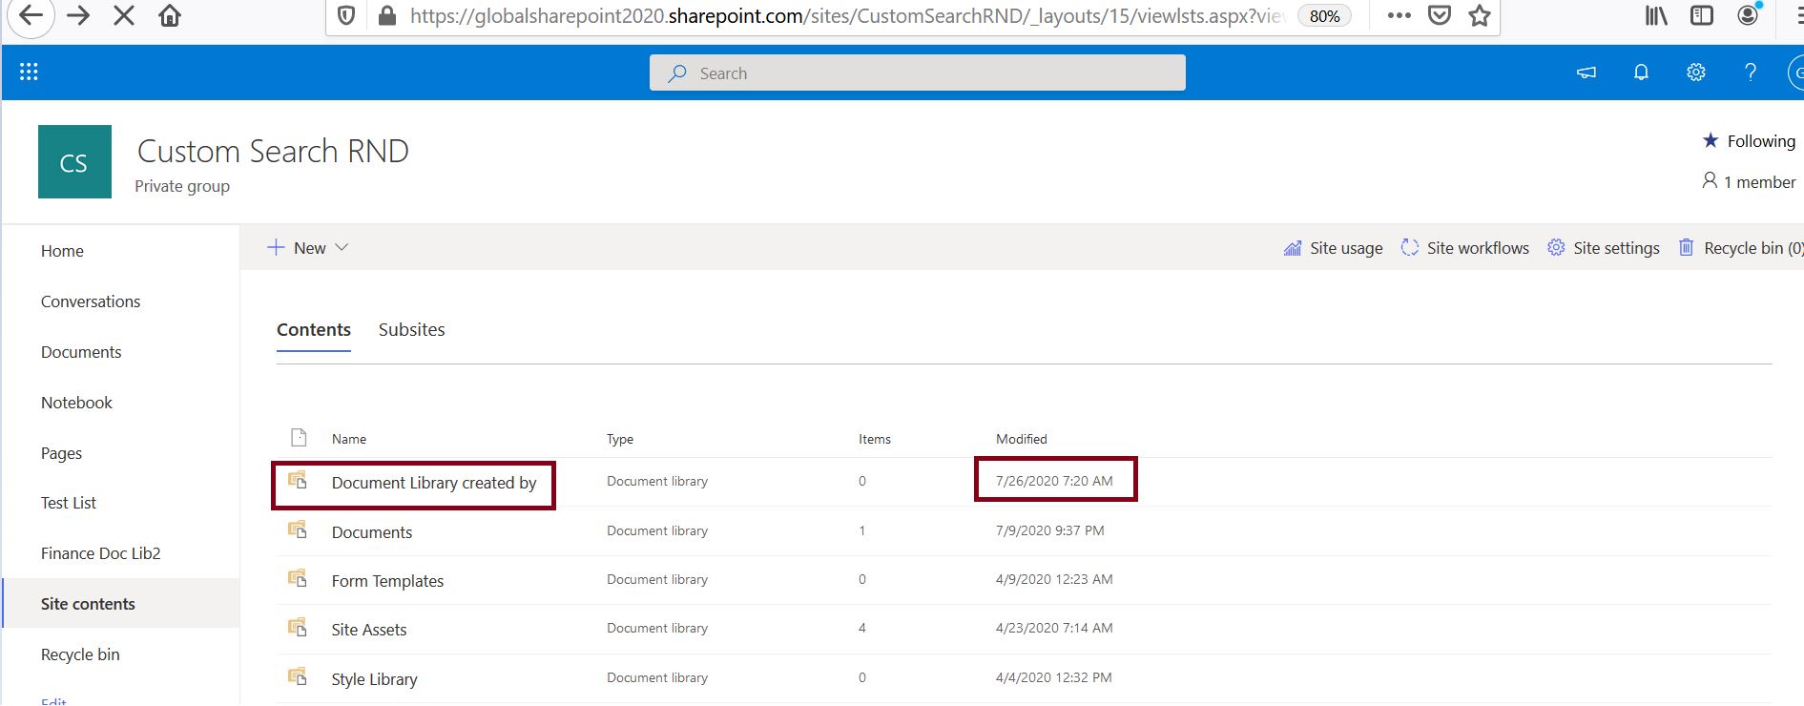Click the Site settings gear icon
1804x706 pixels.
click(x=1556, y=247)
